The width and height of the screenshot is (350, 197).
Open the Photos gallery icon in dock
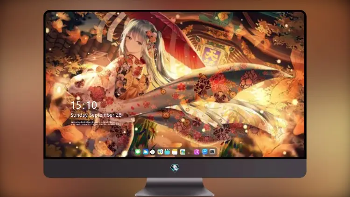click(x=182, y=152)
